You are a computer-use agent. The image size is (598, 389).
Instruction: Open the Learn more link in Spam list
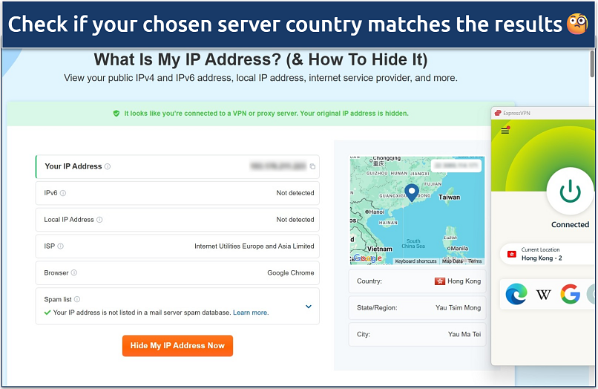(251, 313)
